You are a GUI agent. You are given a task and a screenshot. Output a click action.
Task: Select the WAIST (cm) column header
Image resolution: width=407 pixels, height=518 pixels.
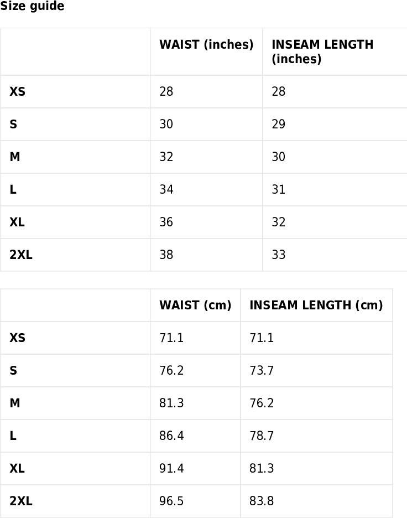(x=195, y=305)
